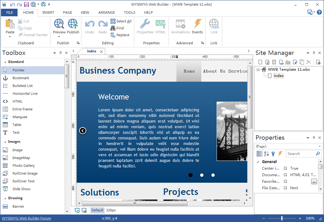Open the Events lightning bolt tool

198,24
